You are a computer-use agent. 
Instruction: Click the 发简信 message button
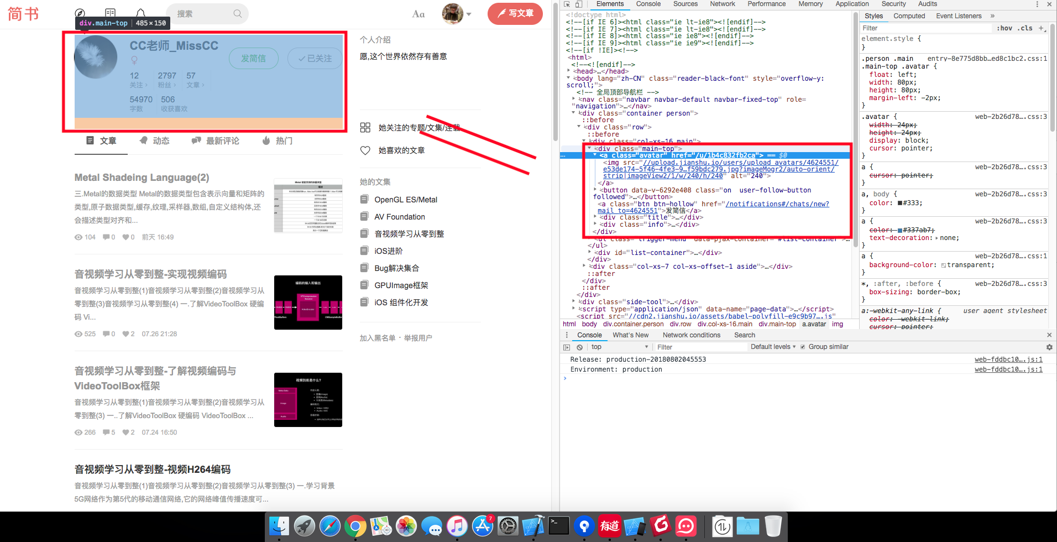pos(254,59)
